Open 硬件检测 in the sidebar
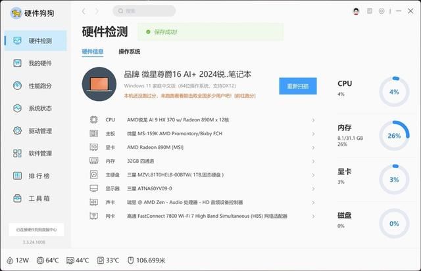This screenshot has width=421, height=271. [36, 41]
